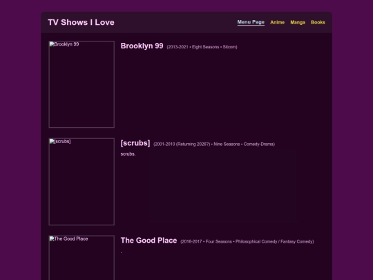Click the [scrubs] poster image
373x280 pixels.
(82, 182)
